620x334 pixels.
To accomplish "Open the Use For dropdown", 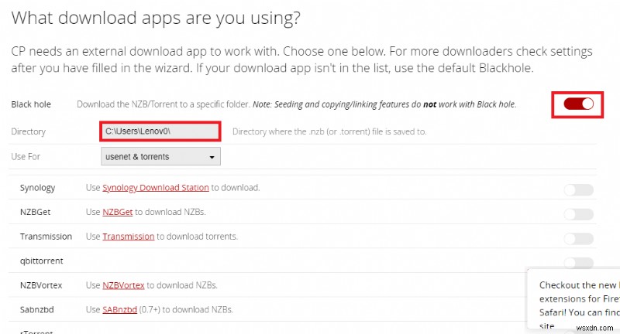I will tap(160, 157).
